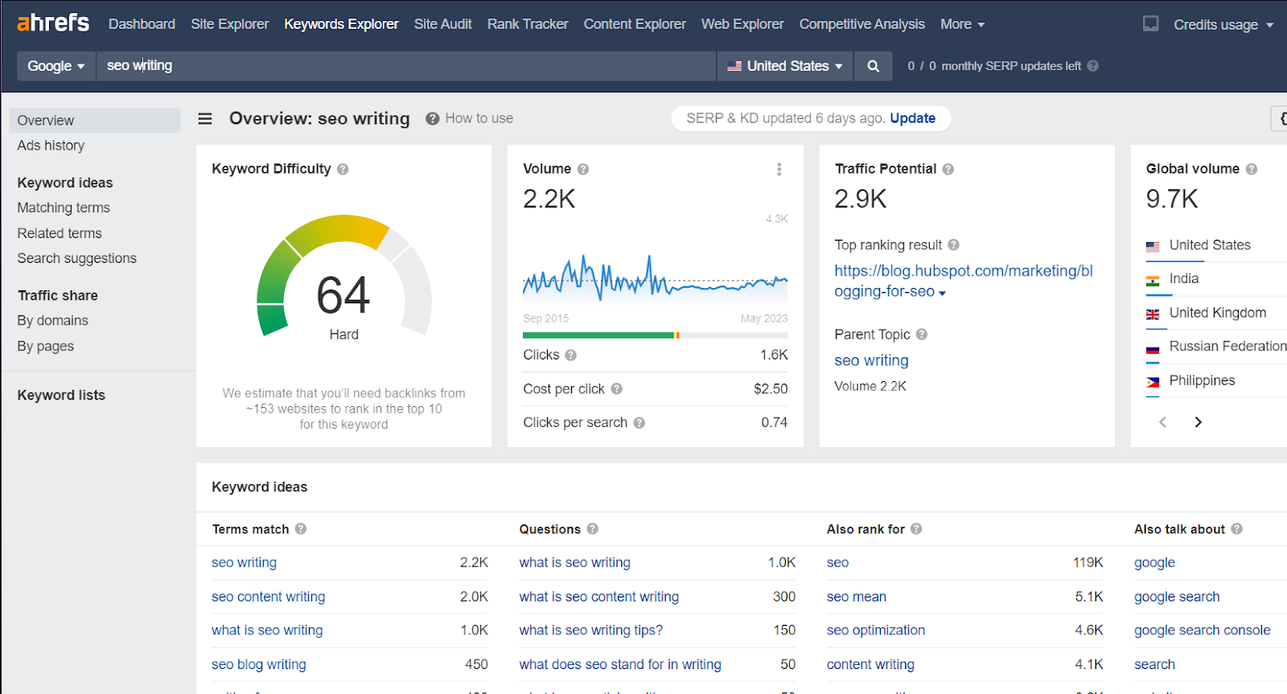Click Also rank for help icon
The height and width of the screenshot is (694, 1287).
click(x=916, y=529)
